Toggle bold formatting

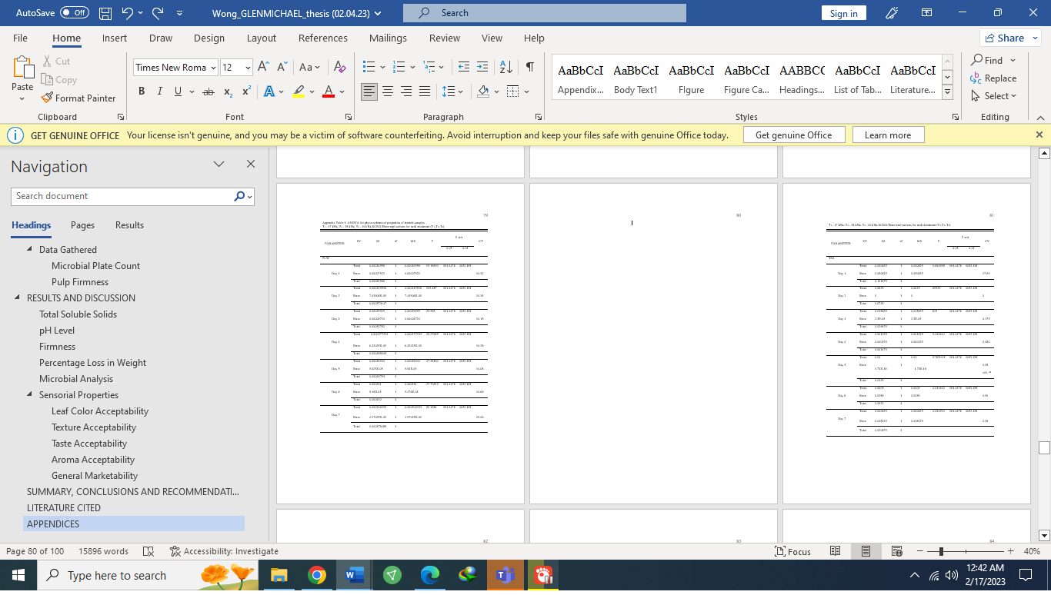tap(141, 91)
